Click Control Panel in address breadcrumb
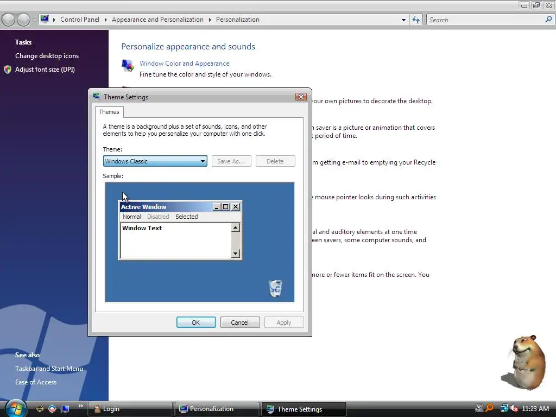Viewport: 556px width, 417px height. click(80, 20)
